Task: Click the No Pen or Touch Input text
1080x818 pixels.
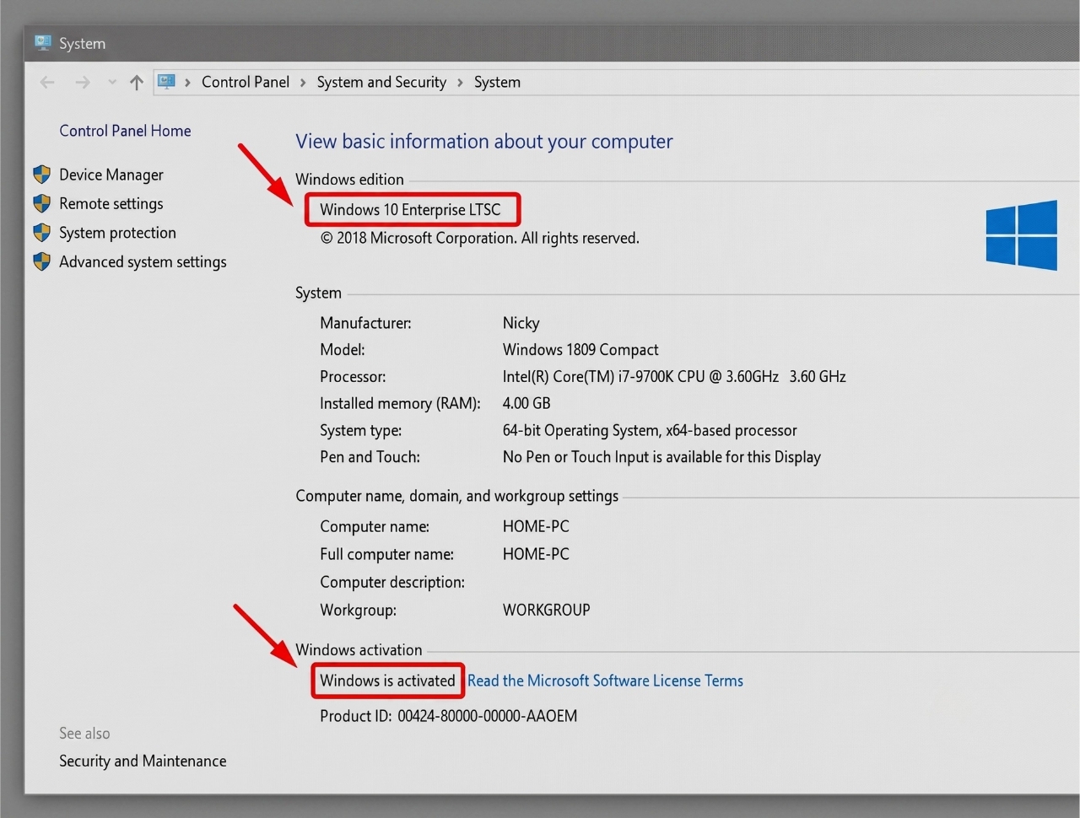Action: [x=661, y=457]
